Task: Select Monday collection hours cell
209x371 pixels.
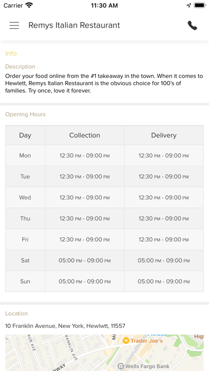Action: [85, 156]
